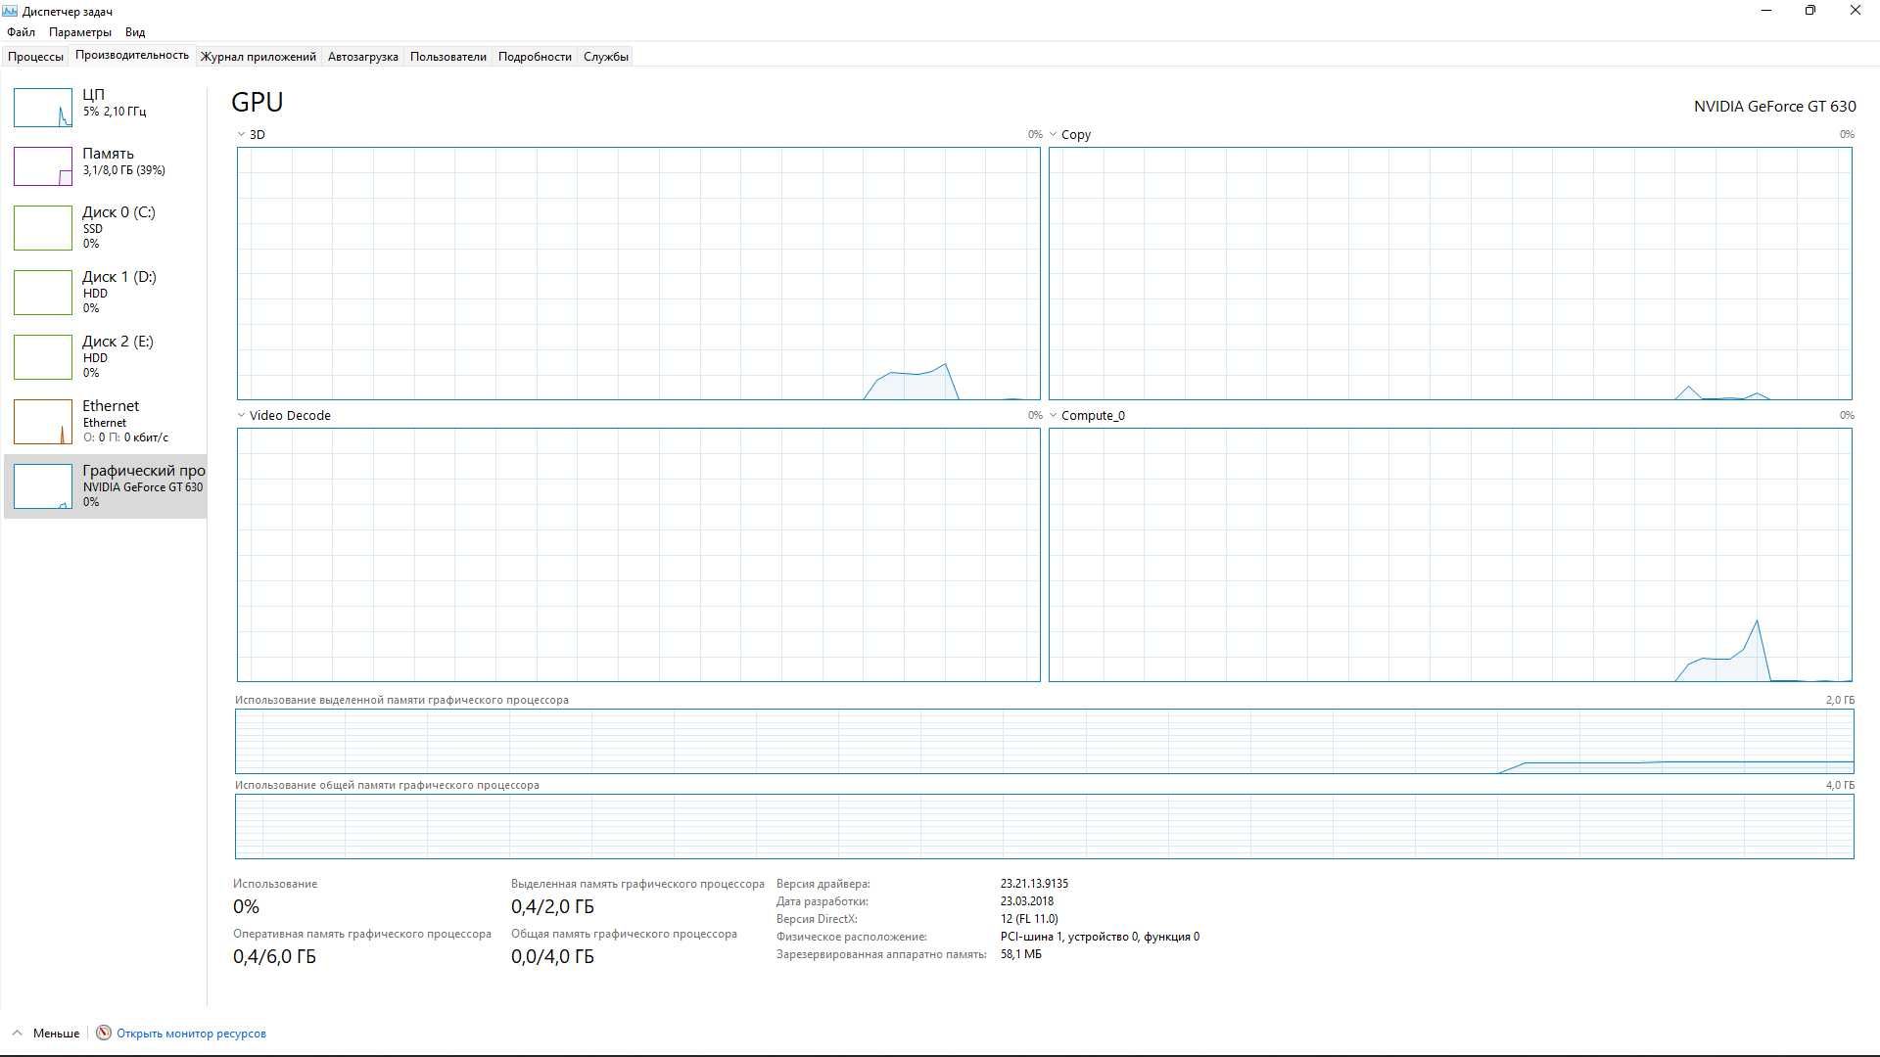Open Открыть монитор ресурсов link
Image resolution: width=1880 pixels, height=1057 pixels.
(x=191, y=1033)
